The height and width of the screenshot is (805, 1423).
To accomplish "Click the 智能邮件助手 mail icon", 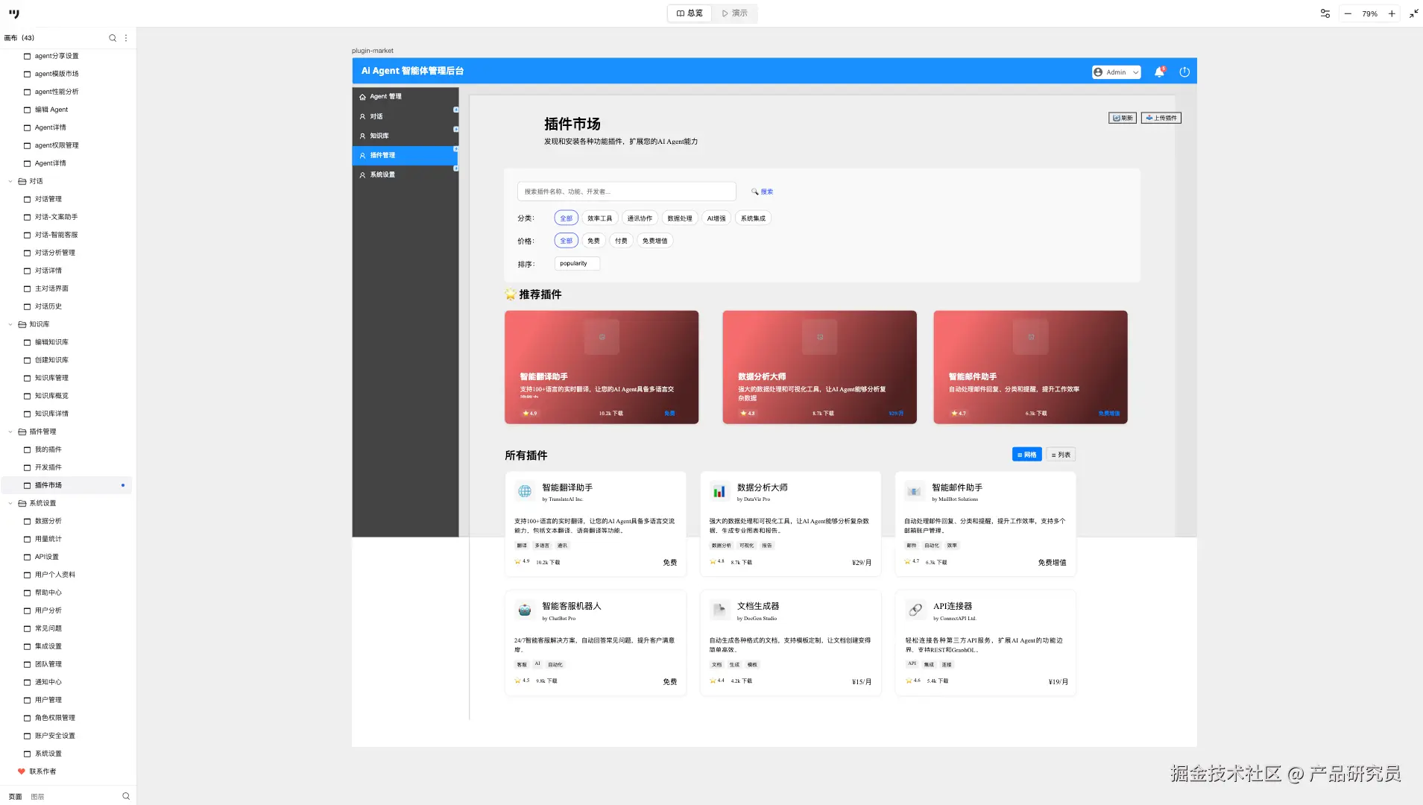I will pos(914,491).
